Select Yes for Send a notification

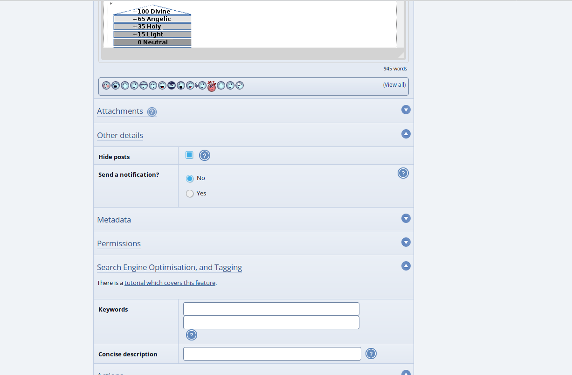pyautogui.click(x=190, y=194)
